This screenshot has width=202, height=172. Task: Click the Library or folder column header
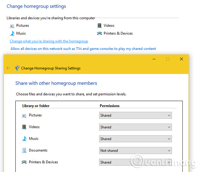pyautogui.click(x=36, y=106)
